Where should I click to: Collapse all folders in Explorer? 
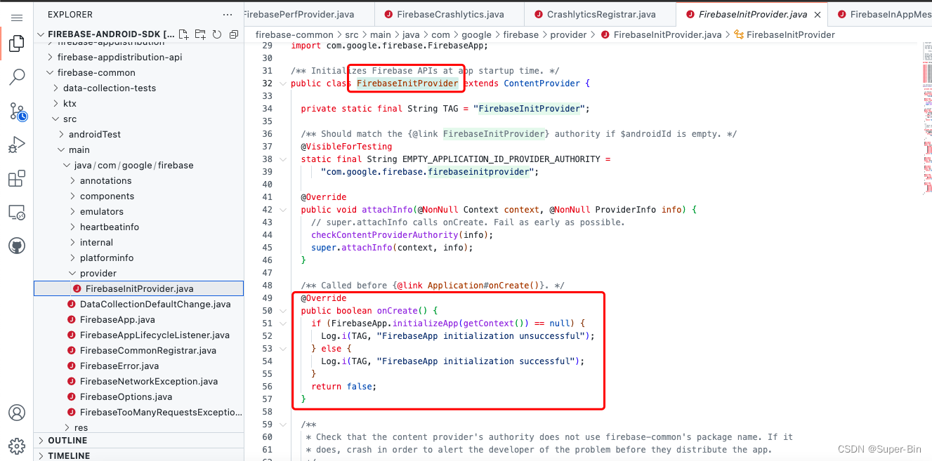point(234,34)
